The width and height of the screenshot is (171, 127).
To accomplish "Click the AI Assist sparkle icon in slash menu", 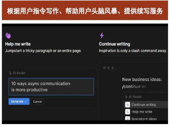I will click(x=126, y=97).
